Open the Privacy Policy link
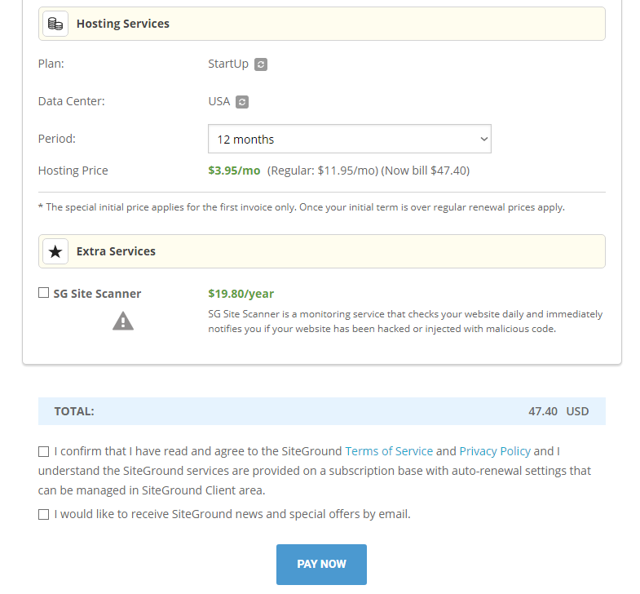Image resolution: width=640 pixels, height=594 pixels. coord(495,451)
